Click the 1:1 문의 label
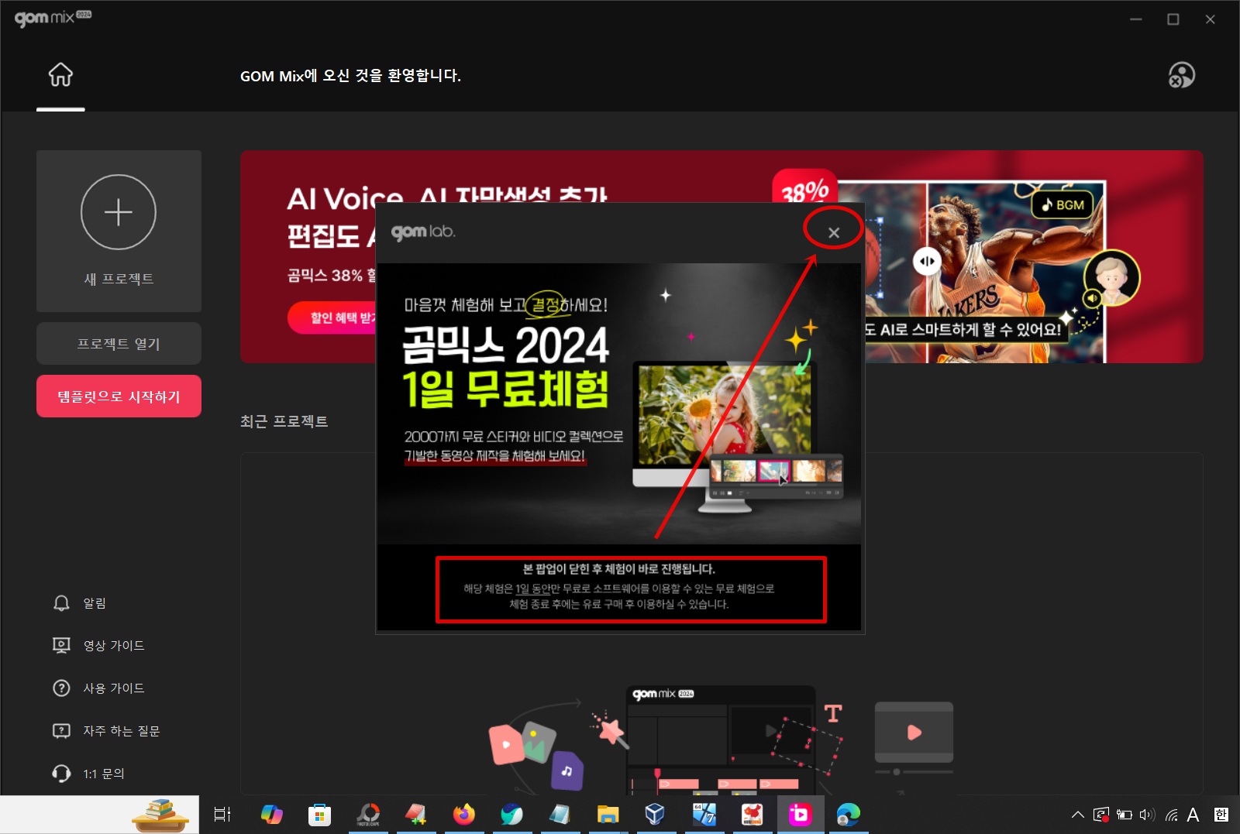The width and height of the screenshot is (1240, 834). (104, 774)
